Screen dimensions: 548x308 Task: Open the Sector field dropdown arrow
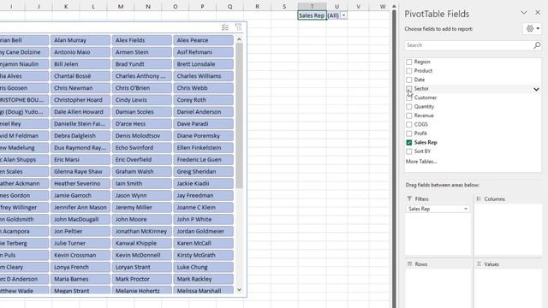tap(536, 89)
